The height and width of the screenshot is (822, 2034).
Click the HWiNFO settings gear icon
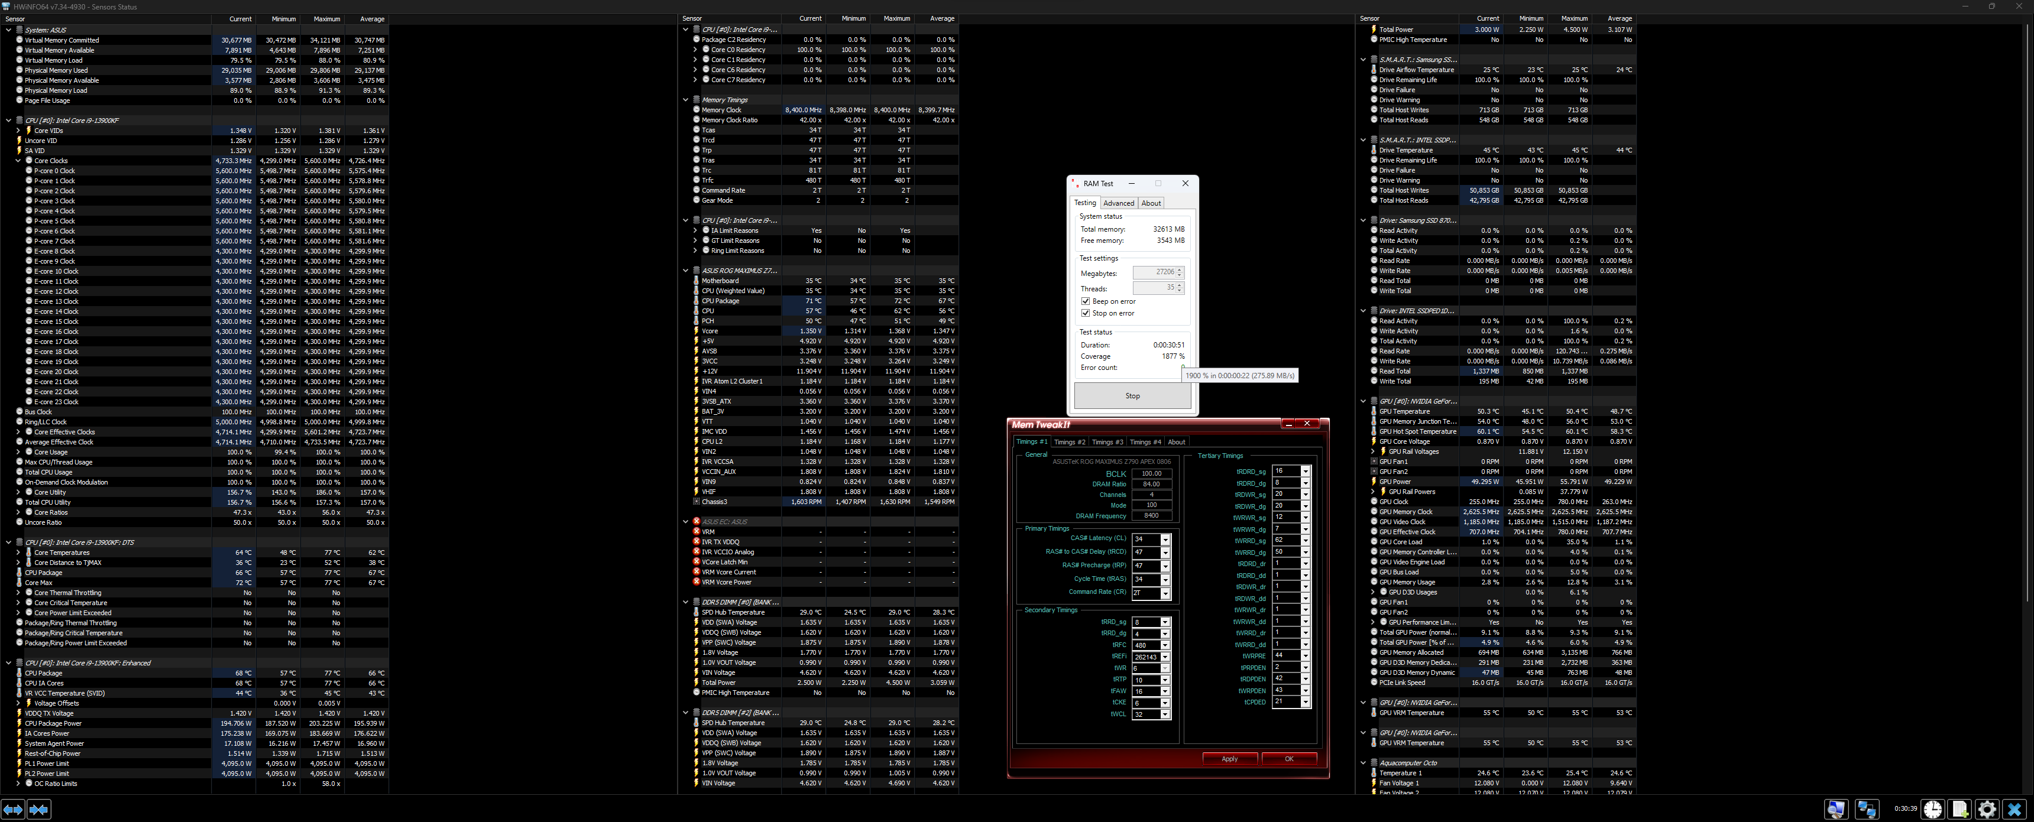pos(1987,808)
